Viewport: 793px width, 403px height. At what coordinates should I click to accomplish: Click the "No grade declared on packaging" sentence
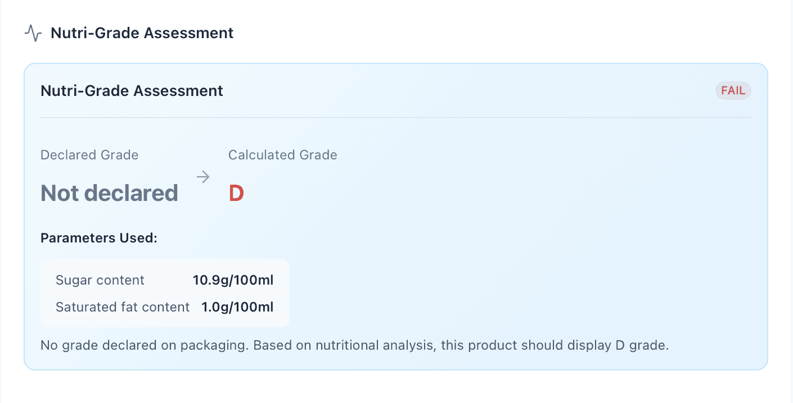[145, 345]
